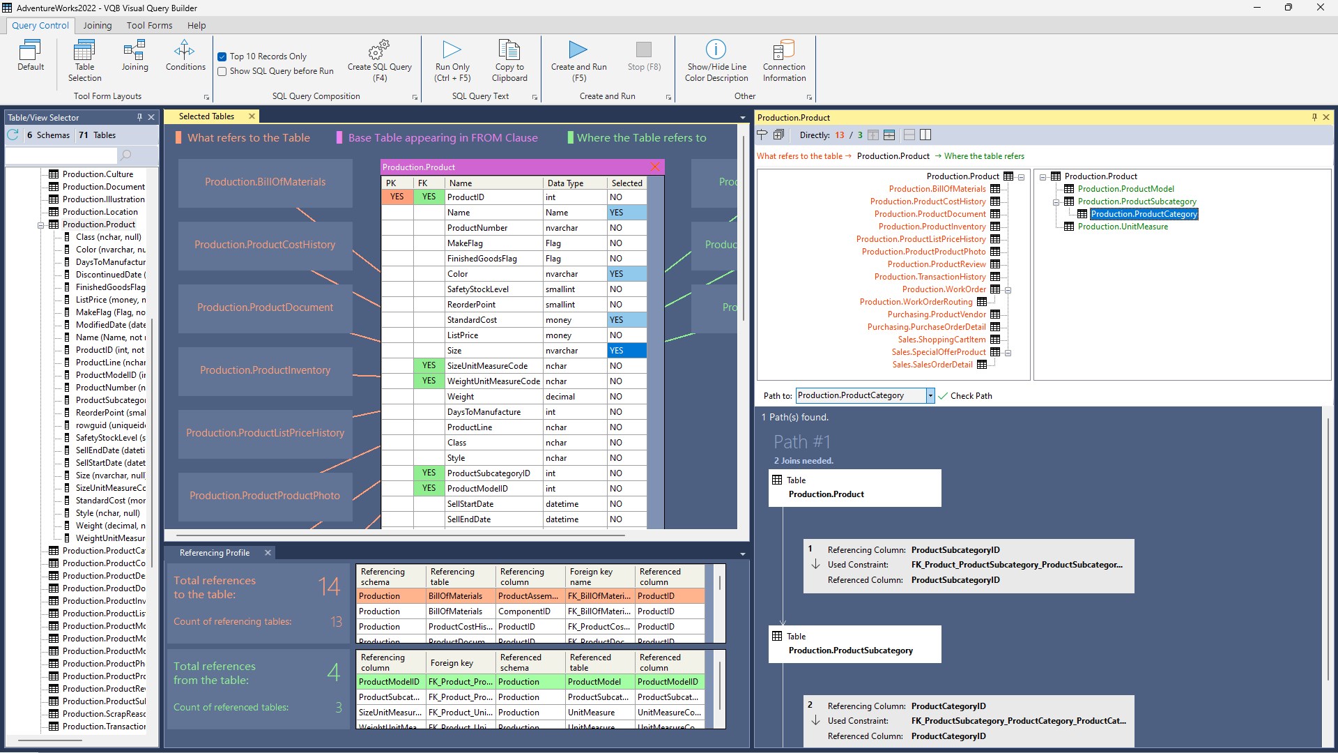Toggle Selected value for Size column
The width and height of the screenshot is (1338, 753).
click(x=626, y=351)
